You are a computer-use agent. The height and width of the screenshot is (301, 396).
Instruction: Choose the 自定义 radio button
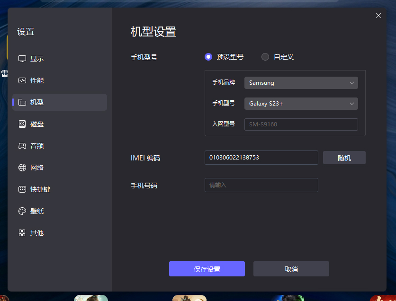265,56
